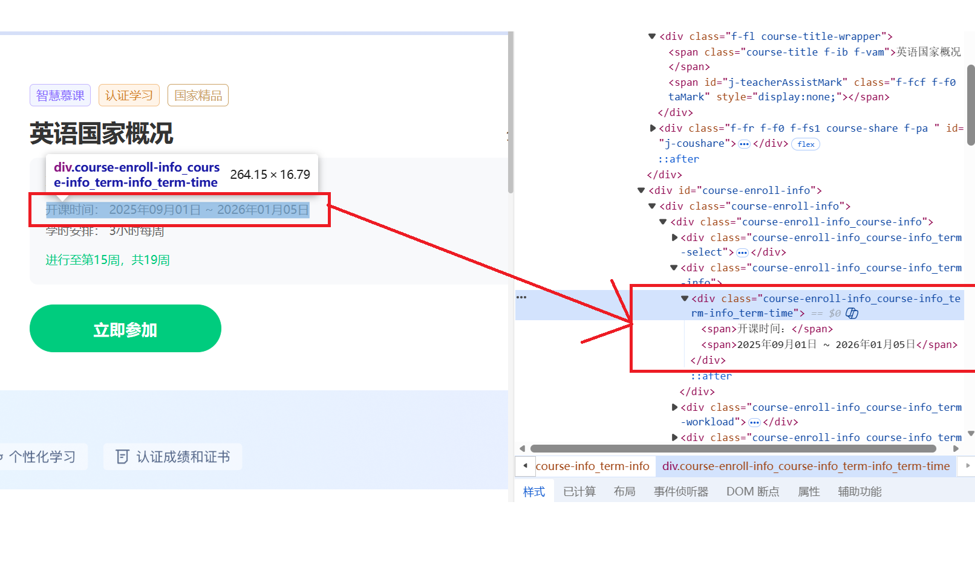975x580 pixels.
Task: Collapse the id="course-enroll-info" div node
Action: pos(641,190)
